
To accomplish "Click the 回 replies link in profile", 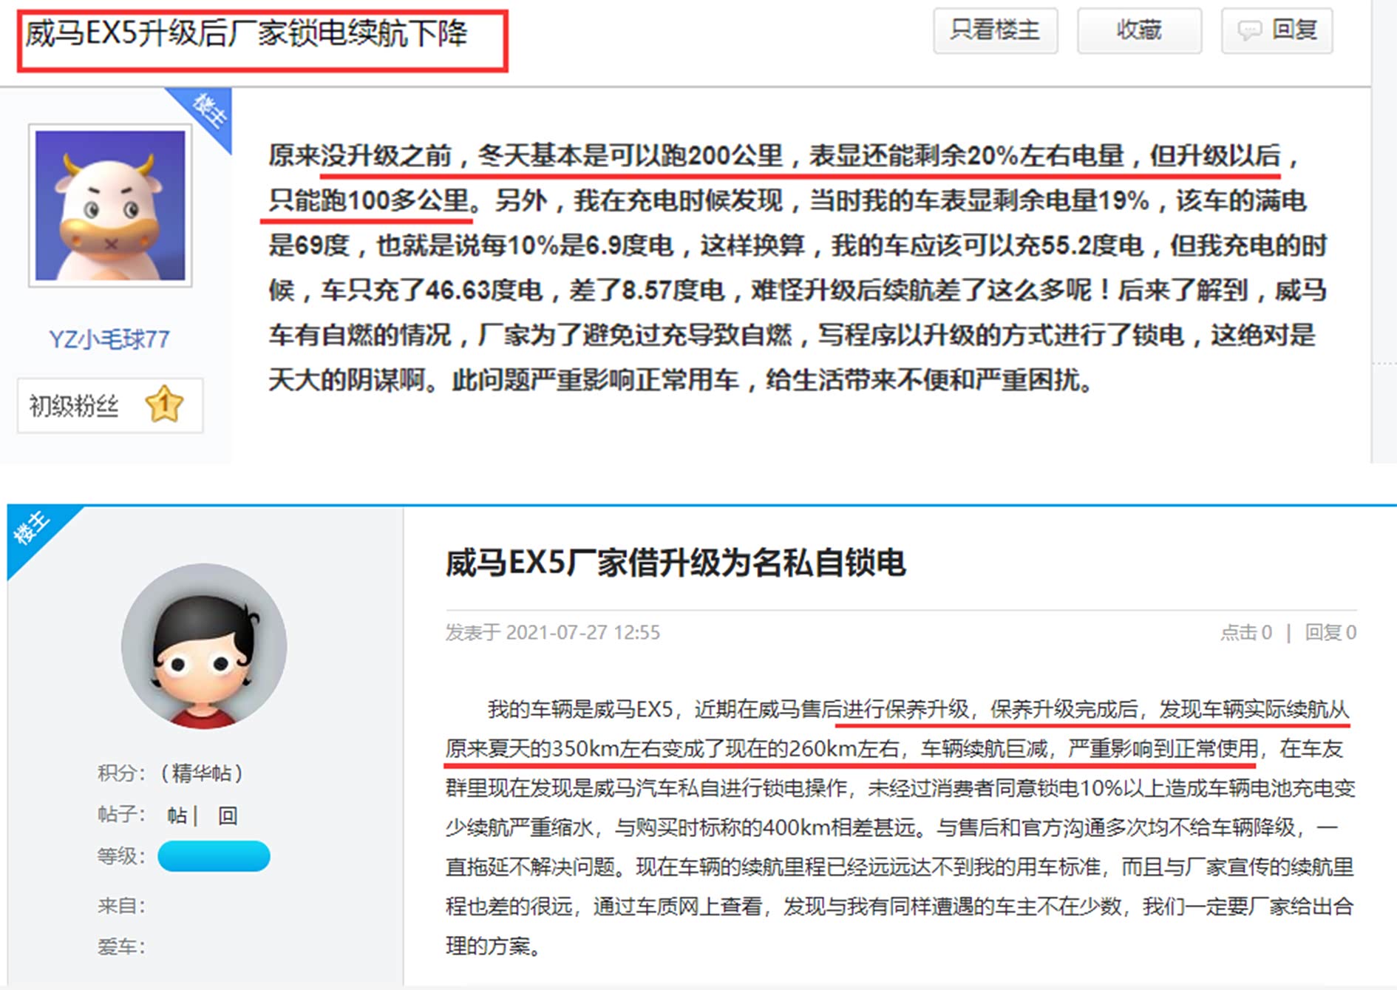I will coord(228,815).
